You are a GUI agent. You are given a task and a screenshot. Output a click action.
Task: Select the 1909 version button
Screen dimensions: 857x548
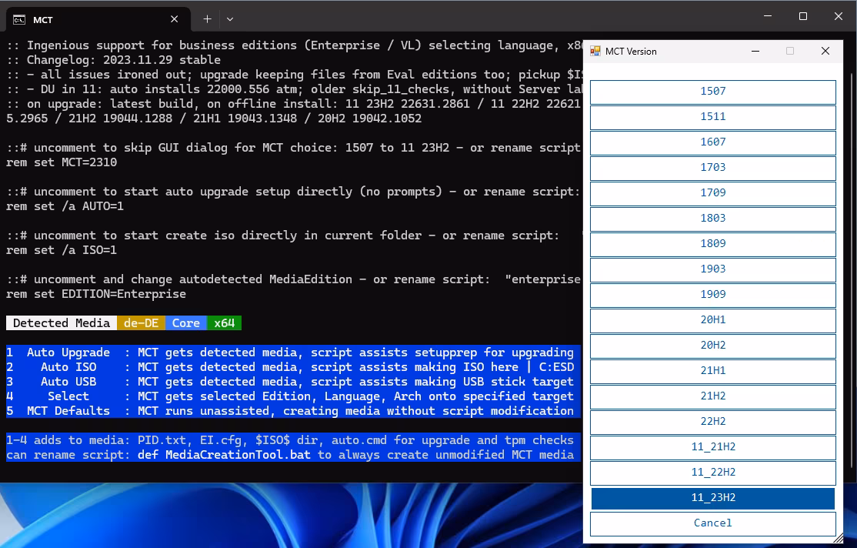click(712, 295)
